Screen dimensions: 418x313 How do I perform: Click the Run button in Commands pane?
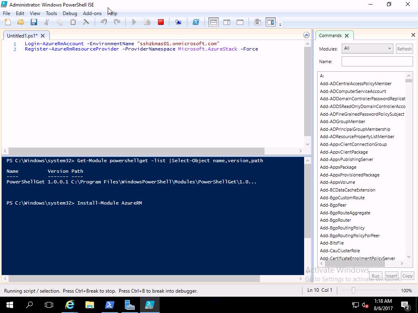coord(376,276)
